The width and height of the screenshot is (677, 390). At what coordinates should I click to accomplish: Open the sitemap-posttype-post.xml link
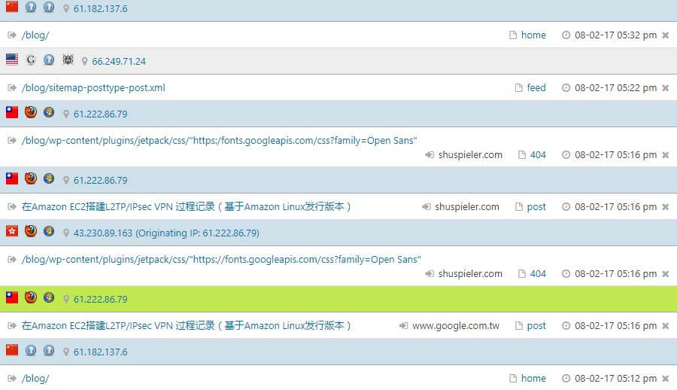[93, 88]
